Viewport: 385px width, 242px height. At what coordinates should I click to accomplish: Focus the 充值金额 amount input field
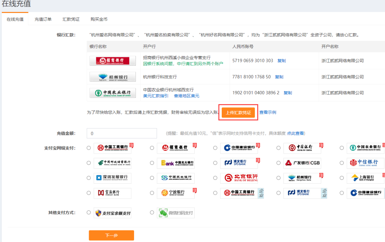tap(122, 133)
